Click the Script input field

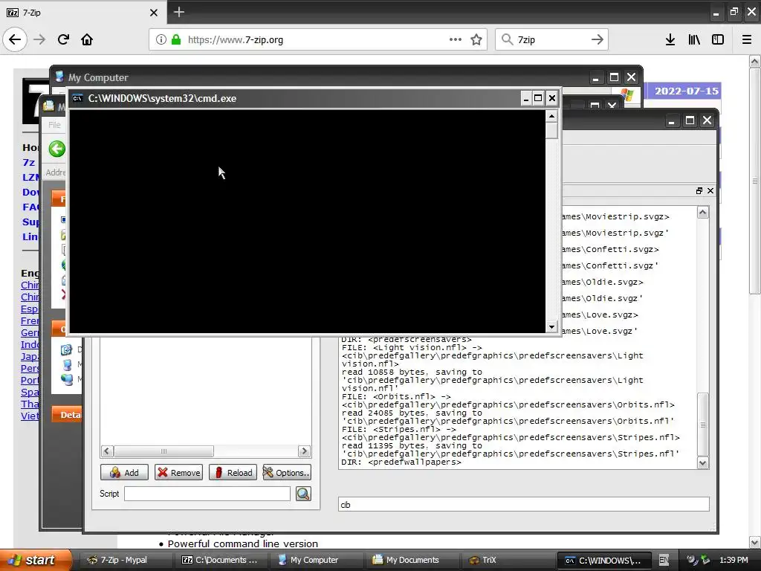207,494
